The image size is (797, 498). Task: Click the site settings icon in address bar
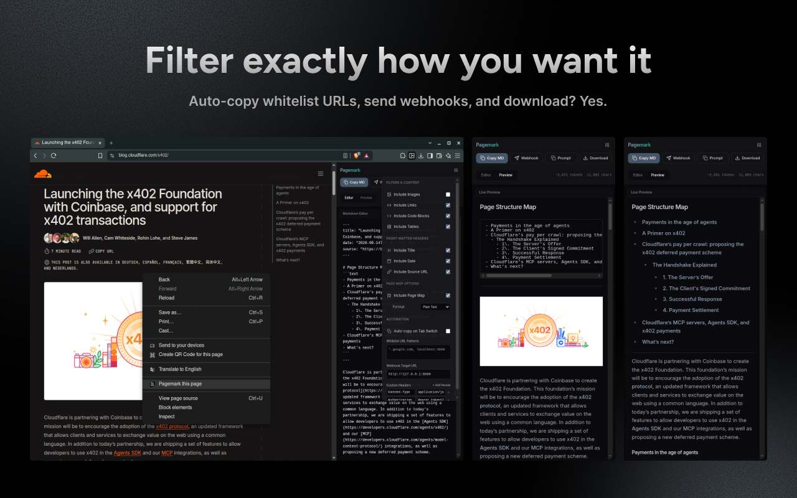tap(112, 156)
